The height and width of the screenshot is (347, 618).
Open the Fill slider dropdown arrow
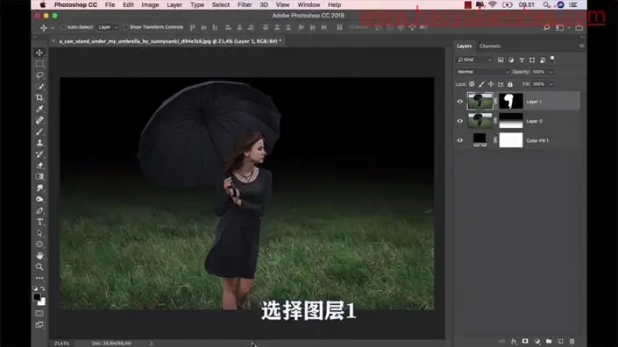551,84
